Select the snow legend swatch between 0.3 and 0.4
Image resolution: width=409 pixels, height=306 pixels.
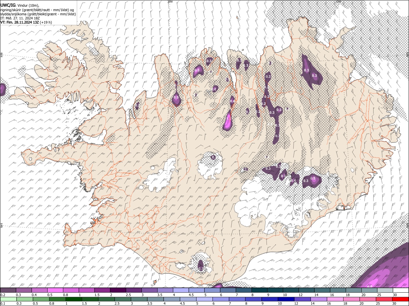(x=24, y=290)
